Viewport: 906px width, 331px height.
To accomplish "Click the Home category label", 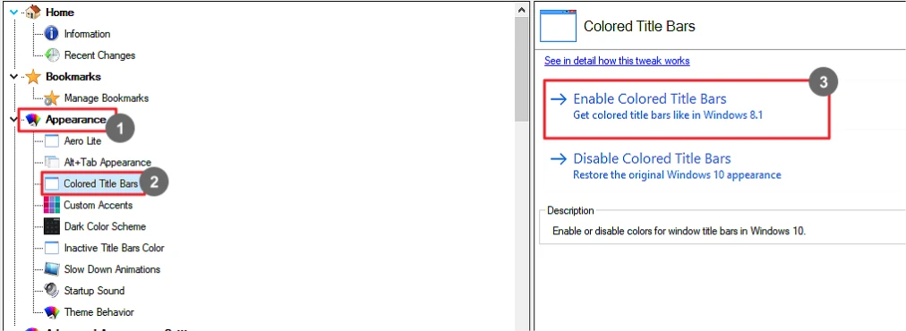I will point(60,13).
